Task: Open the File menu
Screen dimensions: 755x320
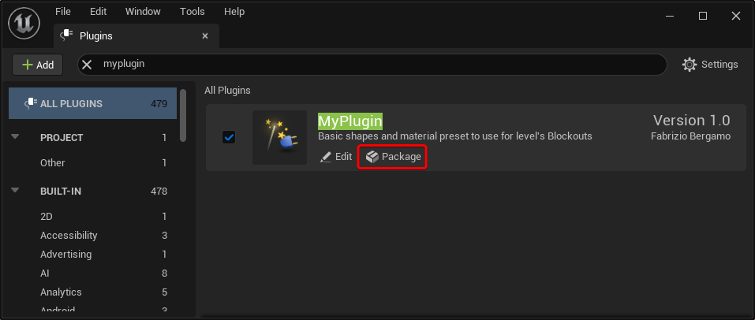Action: (63, 12)
